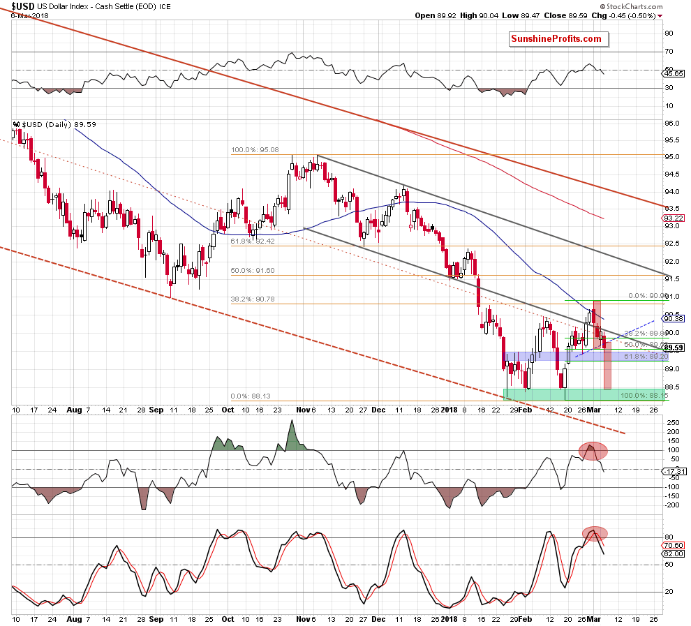
Task: Click the StockCharts.com copyright text
Action: (x=631, y=6)
